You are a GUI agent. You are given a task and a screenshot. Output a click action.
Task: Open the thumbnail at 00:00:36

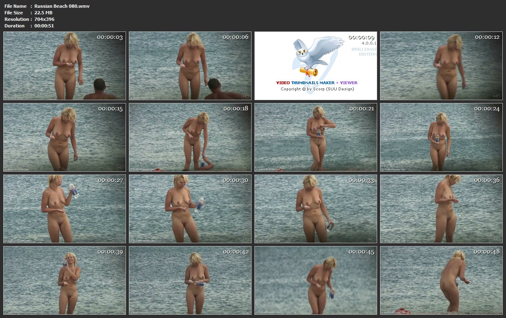click(441, 209)
